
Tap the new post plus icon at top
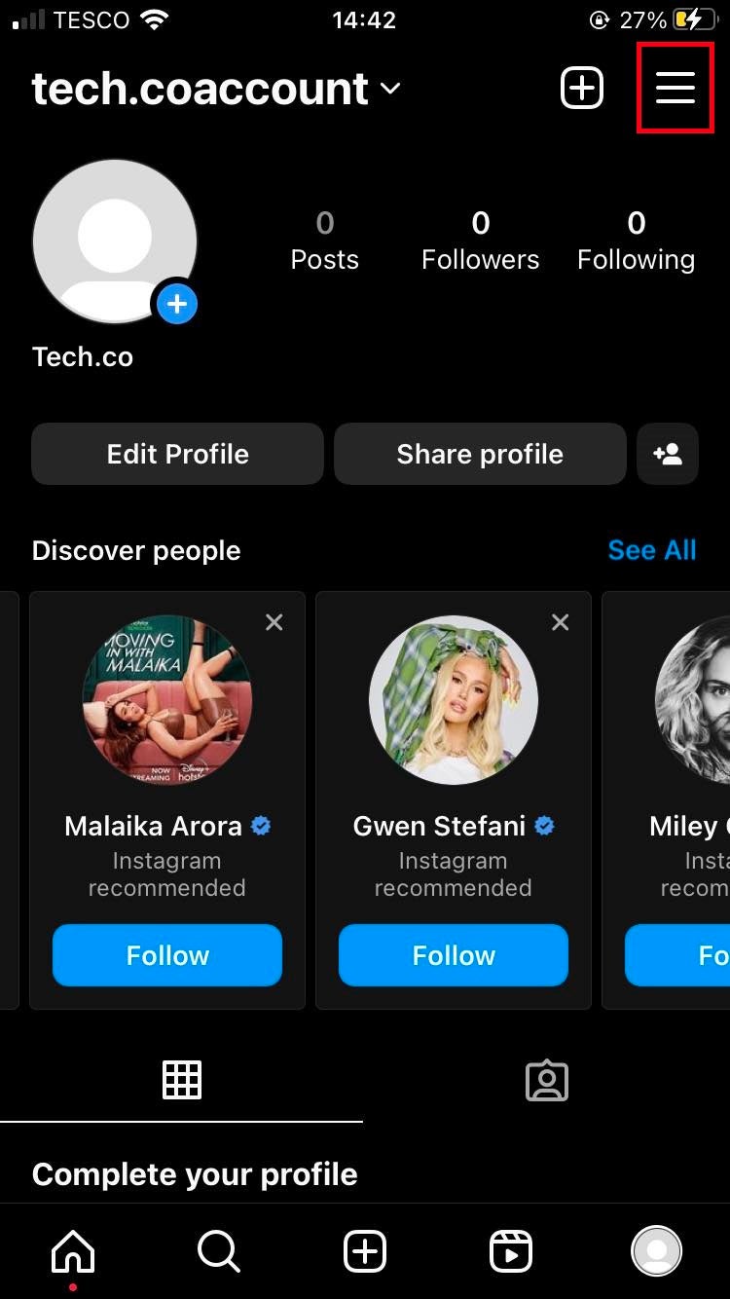pos(582,89)
